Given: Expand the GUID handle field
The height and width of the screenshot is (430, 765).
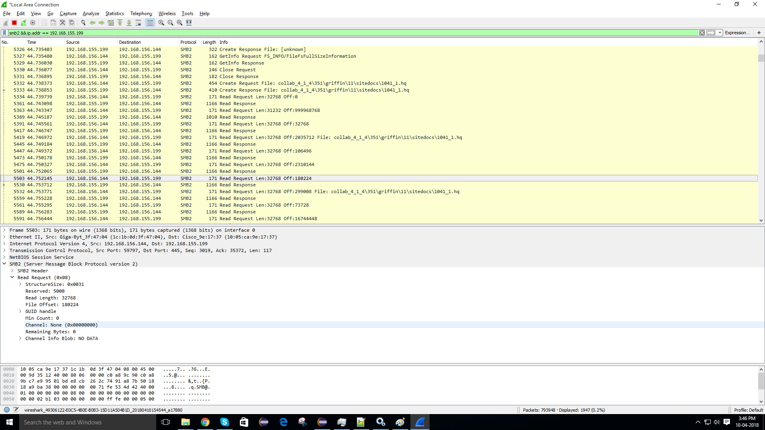Looking at the screenshot, I should pyautogui.click(x=20, y=311).
